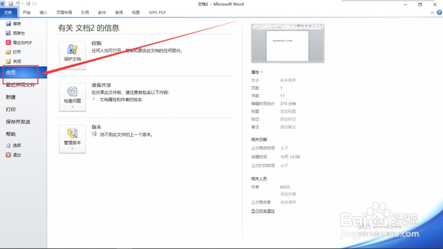The height and width of the screenshot is (249, 443).
Task: Switch to the 审阅 tab
Action: (x=119, y=12)
